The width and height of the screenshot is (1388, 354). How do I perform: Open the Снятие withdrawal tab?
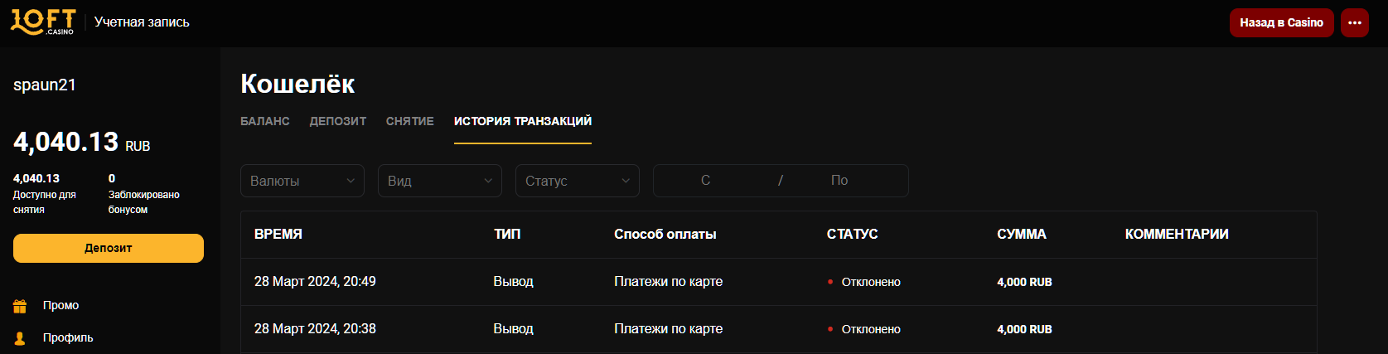tap(409, 121)
